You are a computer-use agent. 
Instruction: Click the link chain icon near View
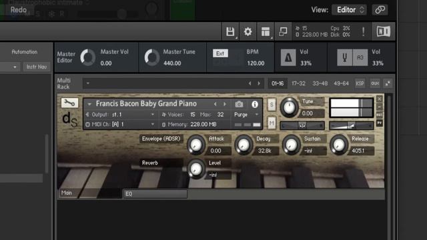coord(380,10)
